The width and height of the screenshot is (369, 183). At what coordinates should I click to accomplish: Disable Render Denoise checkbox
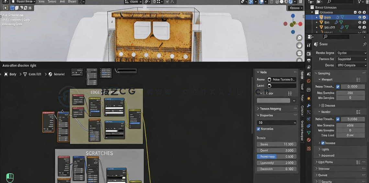pyautogui.click(x=323, y=143)
